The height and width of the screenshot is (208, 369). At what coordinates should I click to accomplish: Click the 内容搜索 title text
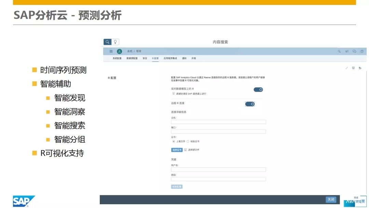pos(220,42)
